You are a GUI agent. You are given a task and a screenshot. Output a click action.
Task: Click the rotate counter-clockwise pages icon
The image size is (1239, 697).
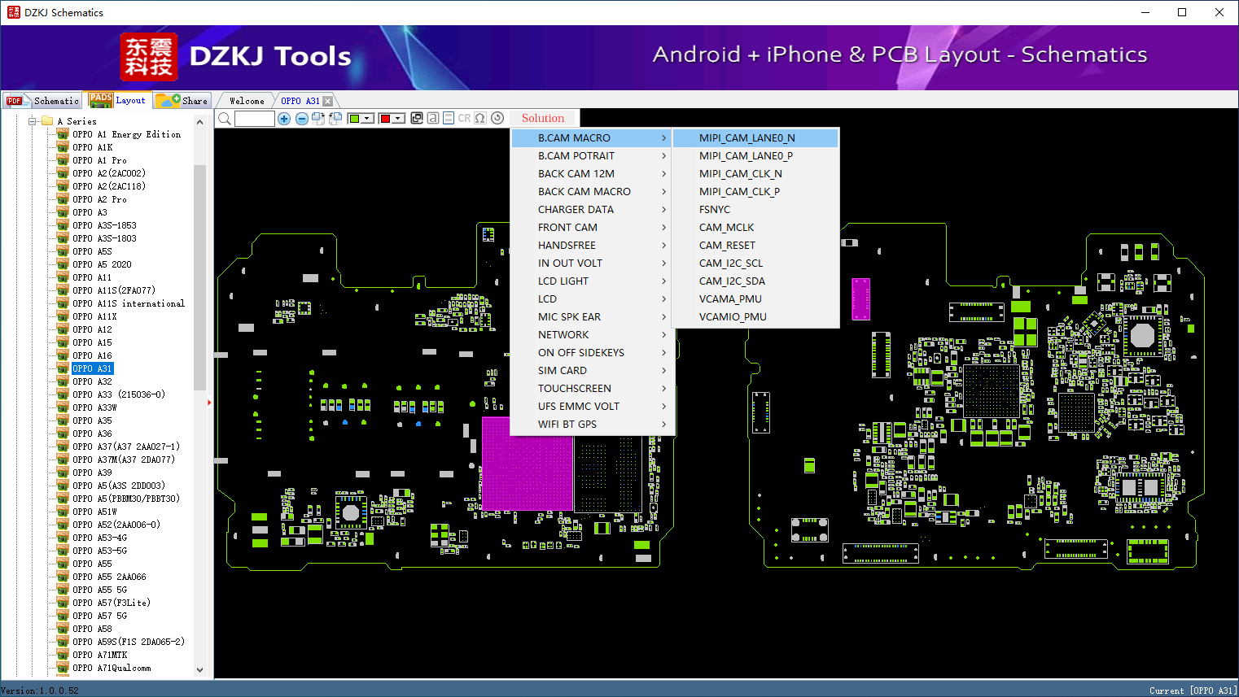335,119
